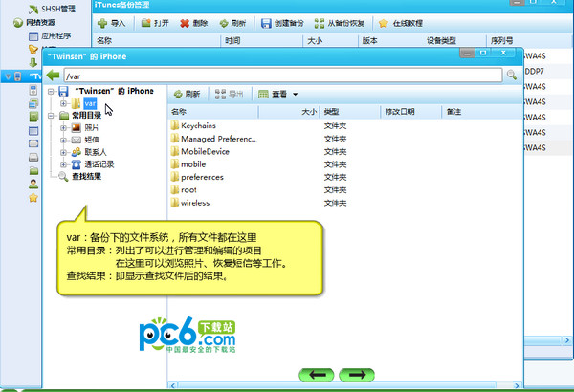The image size is (574, 392).
Task: Click the tutorial previous green arrow button
Action: [317, 375]
